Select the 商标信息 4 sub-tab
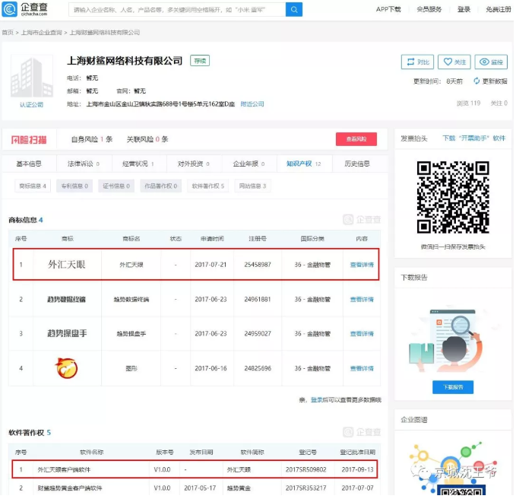516x499 pixels. click(33, 186)
